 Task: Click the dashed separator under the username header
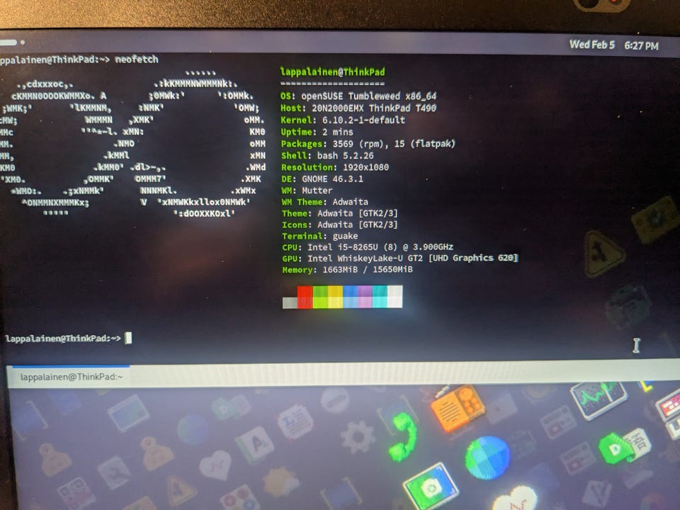tap(333, 84)
